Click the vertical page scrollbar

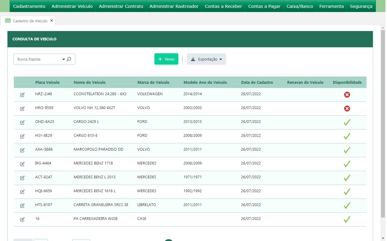tap(383, 120)
